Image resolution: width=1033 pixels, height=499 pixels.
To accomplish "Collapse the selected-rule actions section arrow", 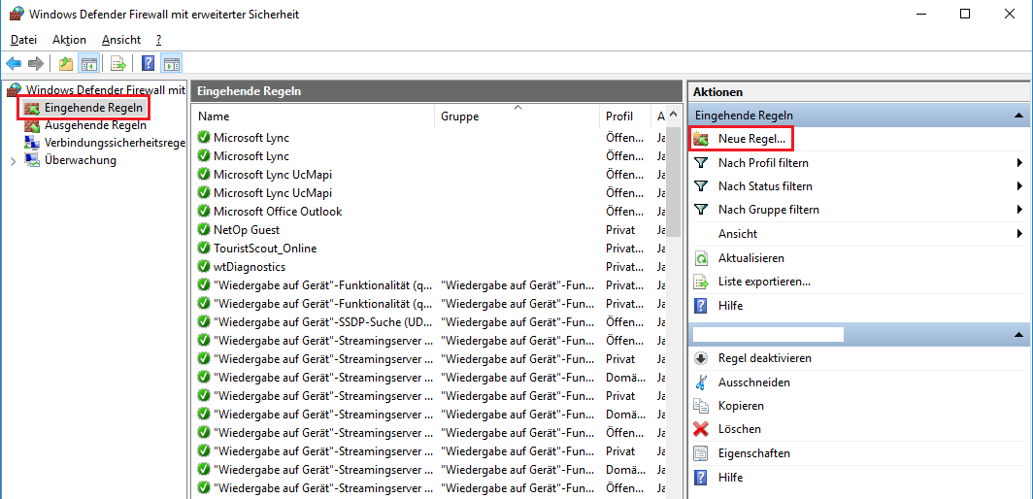I will [x=1018, y=335].
